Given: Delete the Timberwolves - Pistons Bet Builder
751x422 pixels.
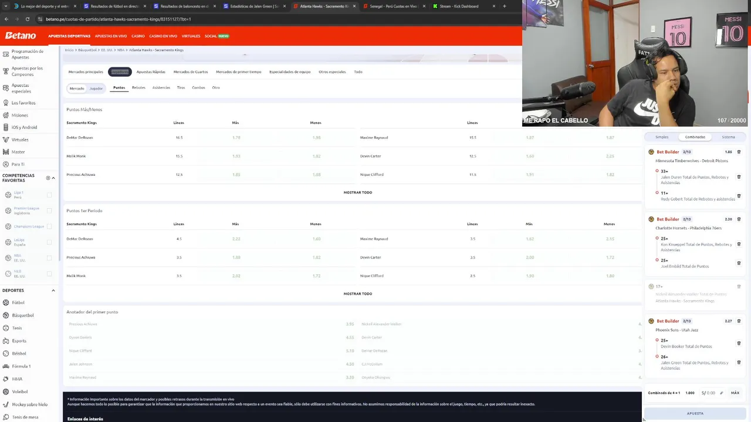Looking at the screenshot, I should [739, 152].
